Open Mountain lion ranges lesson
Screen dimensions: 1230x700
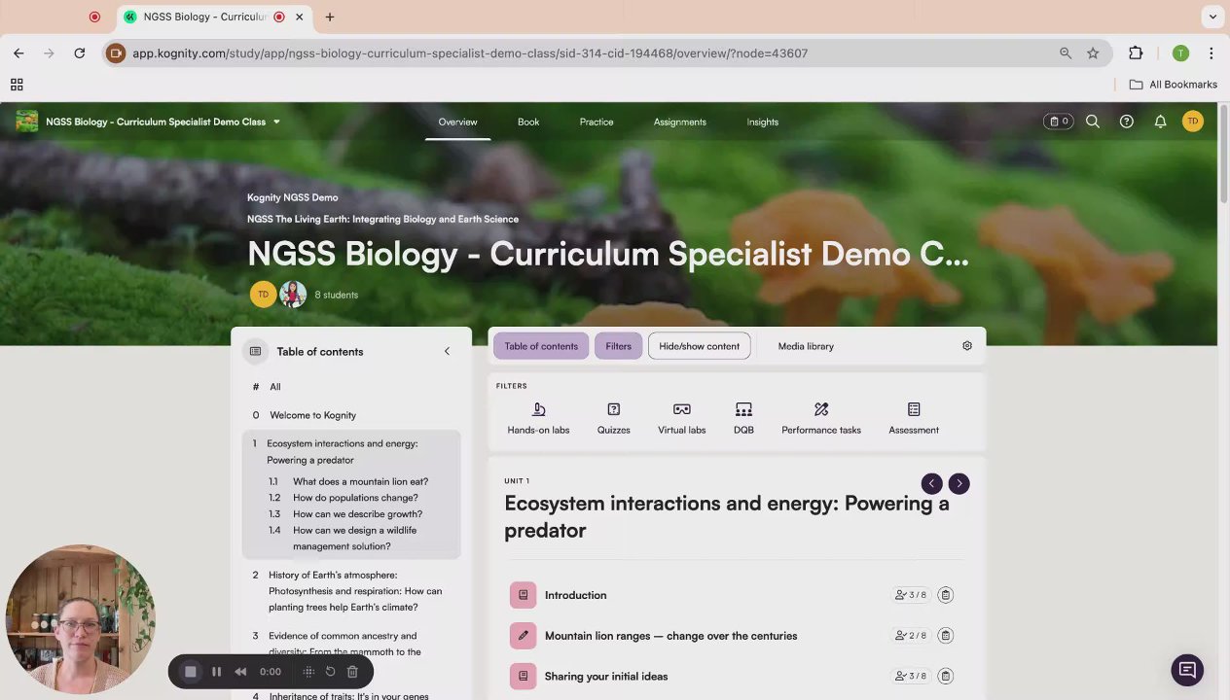[x=670, y=636]
